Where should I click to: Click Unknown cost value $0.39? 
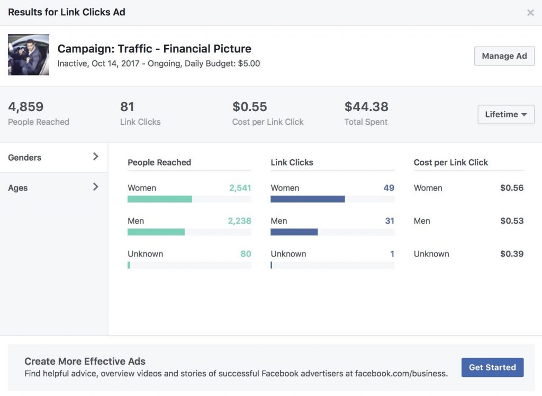click(x=512, y=254)
